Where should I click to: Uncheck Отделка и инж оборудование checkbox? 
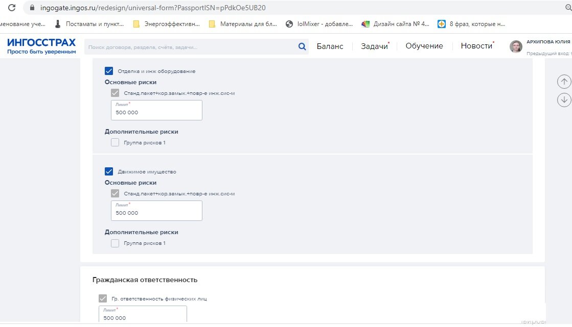(109, 71)
